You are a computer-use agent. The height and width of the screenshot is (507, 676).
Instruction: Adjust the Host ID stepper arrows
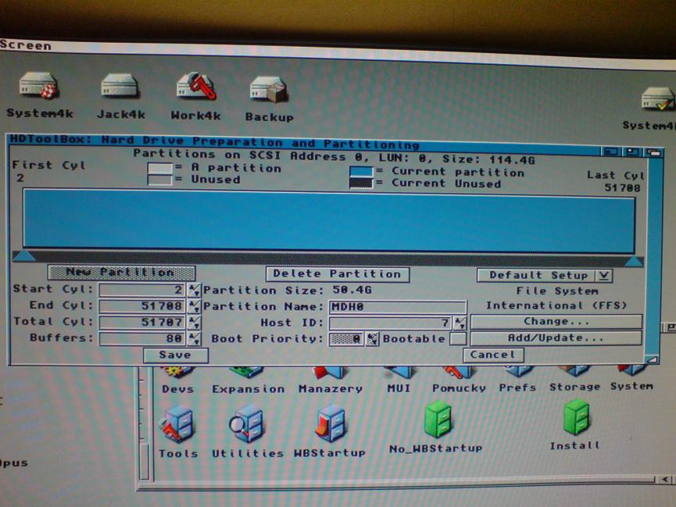[460, 322]
